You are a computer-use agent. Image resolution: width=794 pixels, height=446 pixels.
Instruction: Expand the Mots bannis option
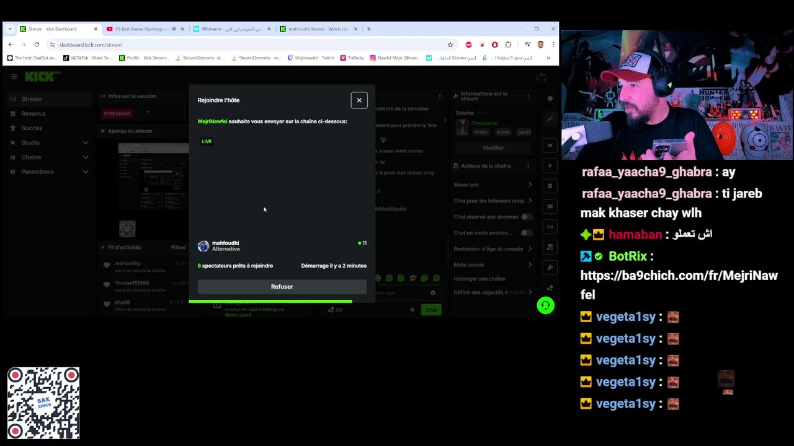click(x=493, y=265)
